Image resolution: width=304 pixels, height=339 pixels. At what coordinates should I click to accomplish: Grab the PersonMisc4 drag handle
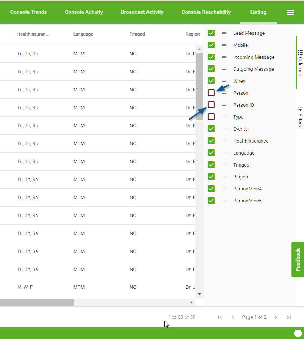click(x=224, y=189)
